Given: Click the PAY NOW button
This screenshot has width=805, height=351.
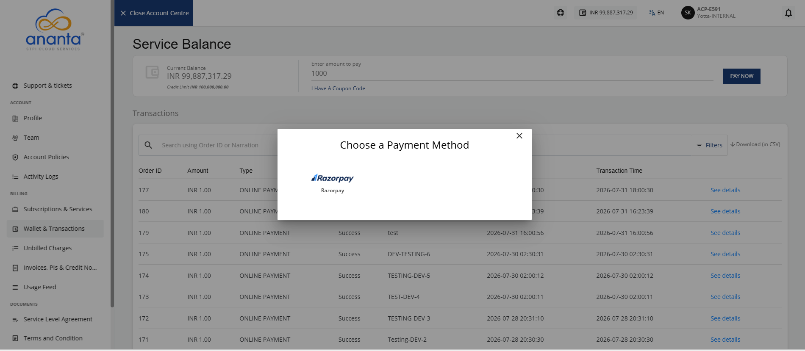Looking at the screenshot, I should (x=741, y=76).
